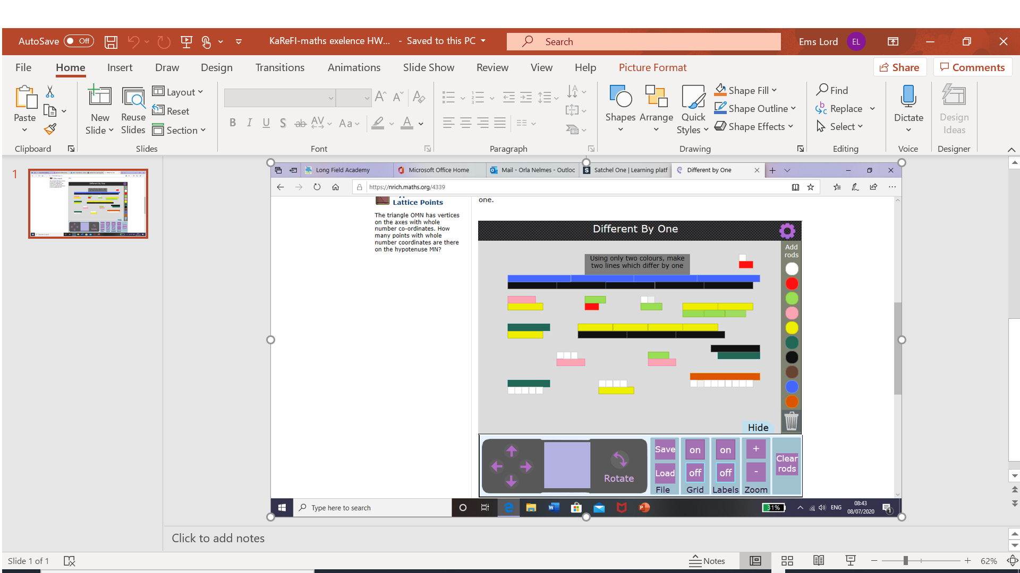Click the Format Painter brush icon
1020x573 pixels.
50,129
